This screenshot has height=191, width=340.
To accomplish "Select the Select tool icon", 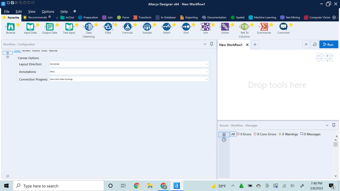I will [166, 27].
